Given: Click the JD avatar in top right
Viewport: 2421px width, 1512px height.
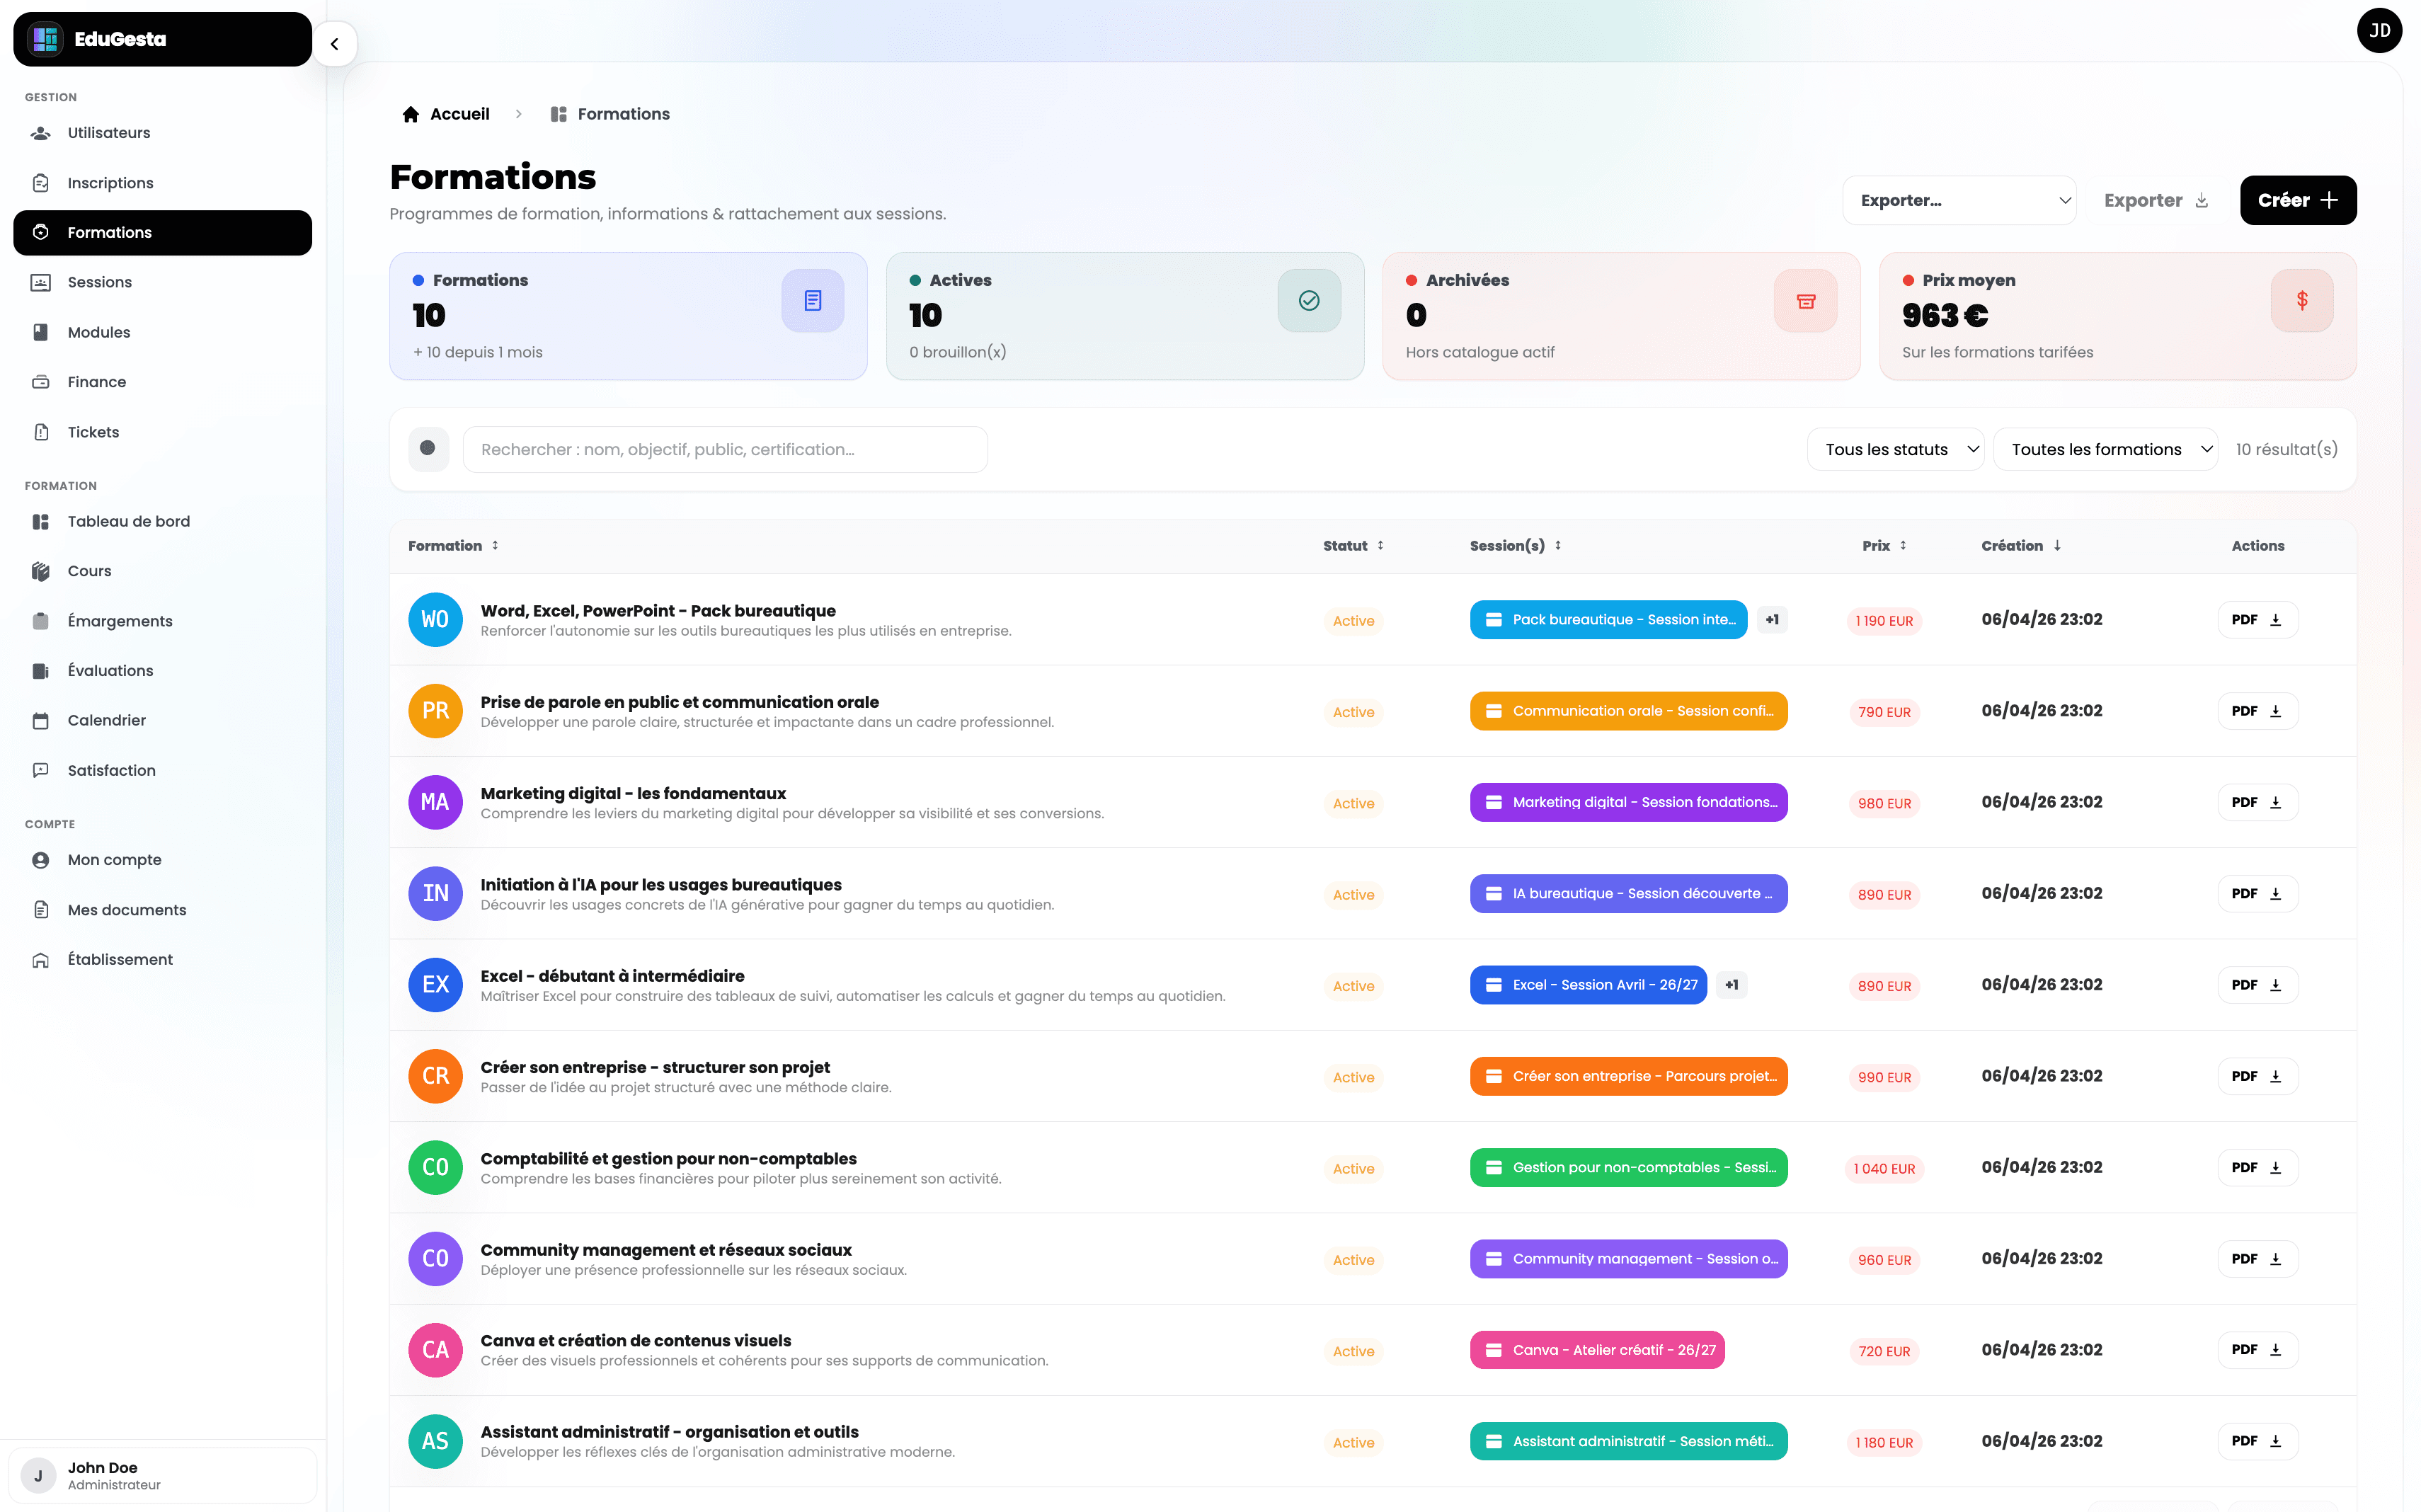Looking at the screenshot, I should tap(2379, 31).
